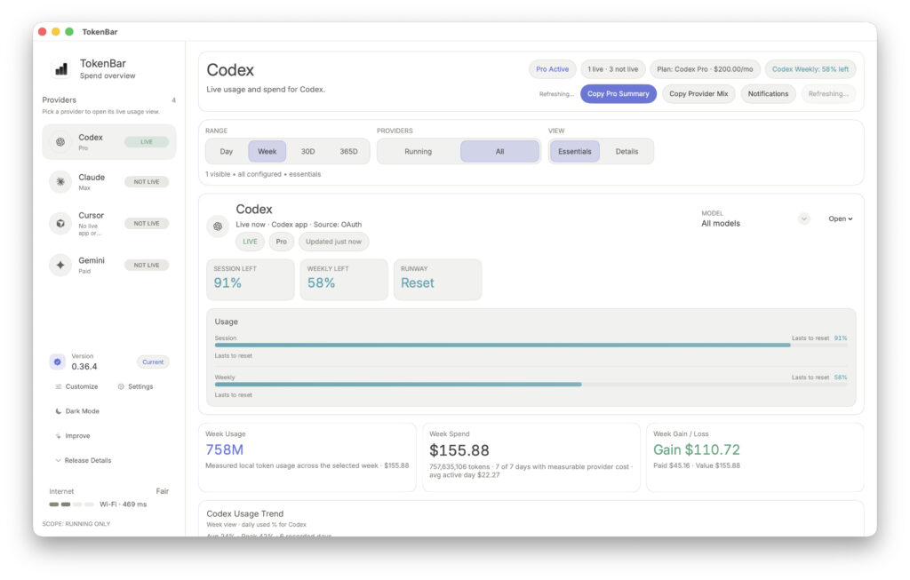Select Codex provider in sidebar

[x=109, y=142]
